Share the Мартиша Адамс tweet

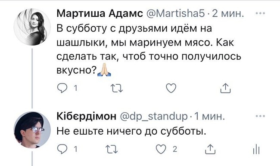pos(225,88)
